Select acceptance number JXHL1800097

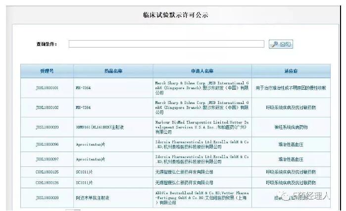[47, 159]
